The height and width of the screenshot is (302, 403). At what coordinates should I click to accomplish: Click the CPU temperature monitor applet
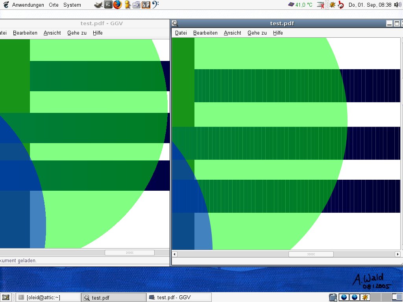tap(300, 5)
